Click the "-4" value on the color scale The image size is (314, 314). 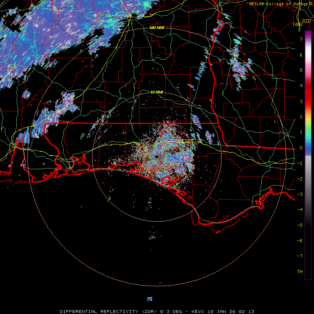click(x=300, y=210)
